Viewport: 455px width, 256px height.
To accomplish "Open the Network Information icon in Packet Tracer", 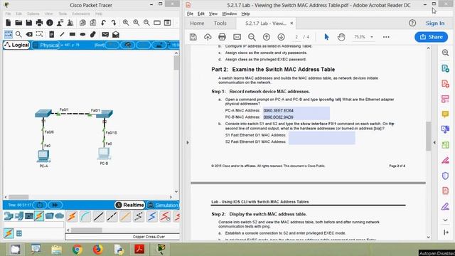I will coord(50,23).
